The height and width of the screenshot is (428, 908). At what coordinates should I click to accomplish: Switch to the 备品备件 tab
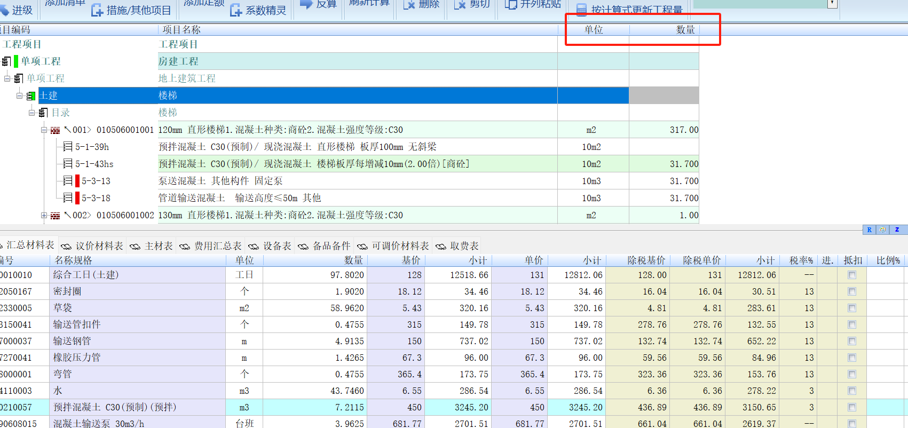pyautogui.click(x=325, y=245)
